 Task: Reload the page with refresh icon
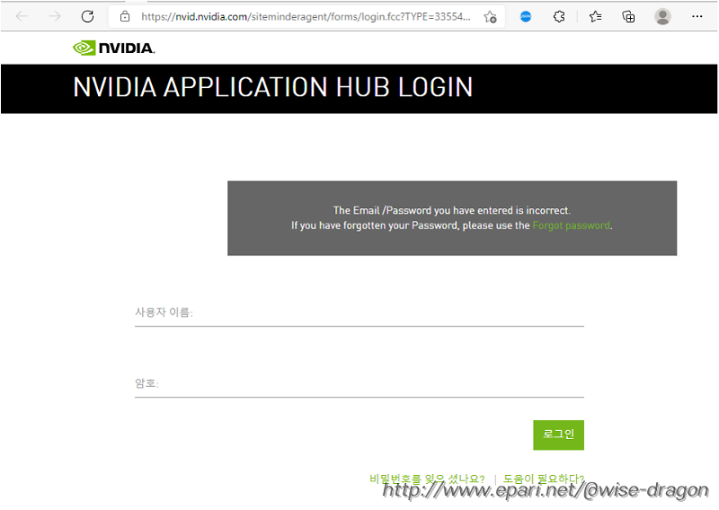(x=87, y=16)
